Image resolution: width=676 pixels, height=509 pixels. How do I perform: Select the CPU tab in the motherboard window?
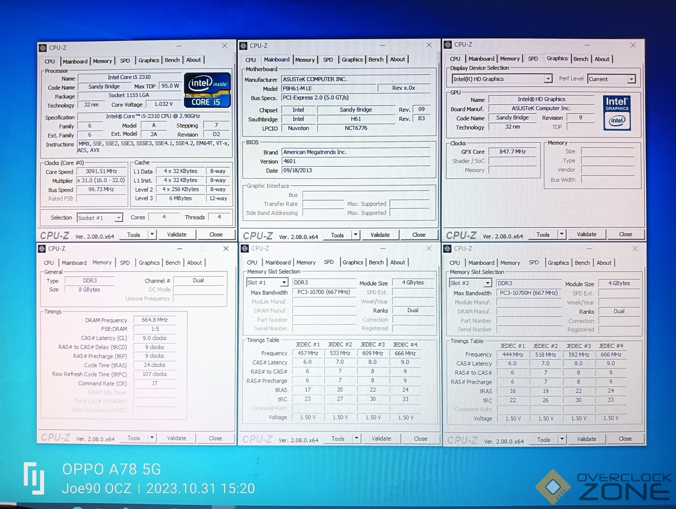(x=251, y=60)
